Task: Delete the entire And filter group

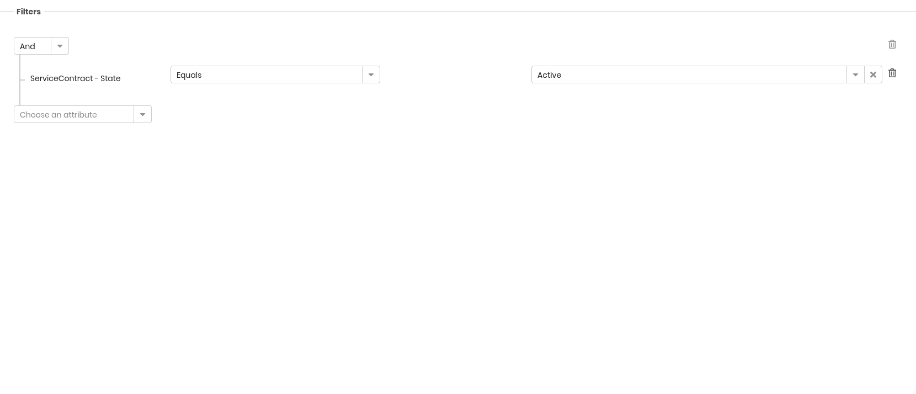Action: coord(892,44)
